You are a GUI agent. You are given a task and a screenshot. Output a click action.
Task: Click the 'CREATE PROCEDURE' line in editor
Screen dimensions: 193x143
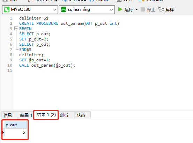click(69, 23)
